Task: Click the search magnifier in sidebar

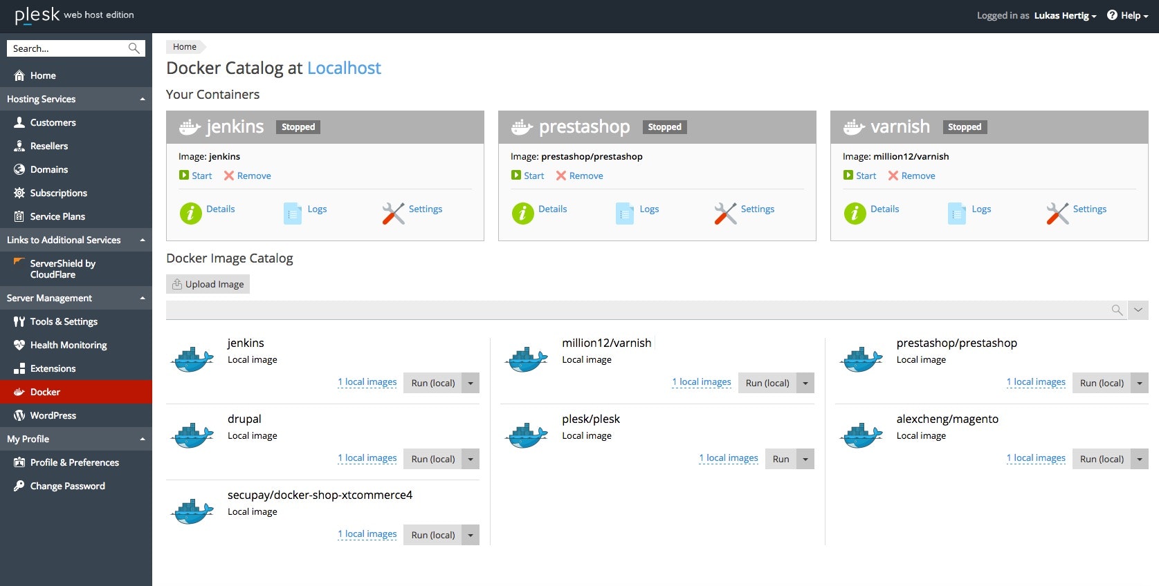Action: pos(134,48)
